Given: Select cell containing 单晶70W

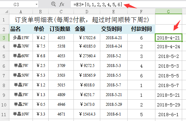Looking at the screenshot, I should pos(21,46).
